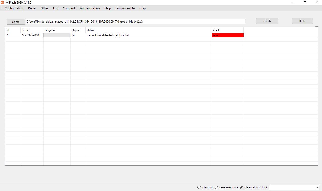The height and width of the screenshot is (191, 322).
Task: Open the Authentication menu
Action: (x=90, y=8)
